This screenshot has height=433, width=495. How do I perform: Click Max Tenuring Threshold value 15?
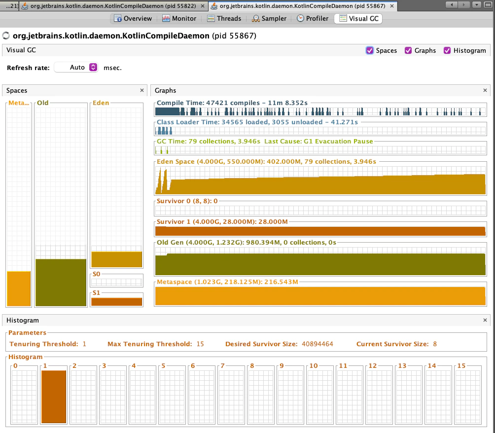200,344
